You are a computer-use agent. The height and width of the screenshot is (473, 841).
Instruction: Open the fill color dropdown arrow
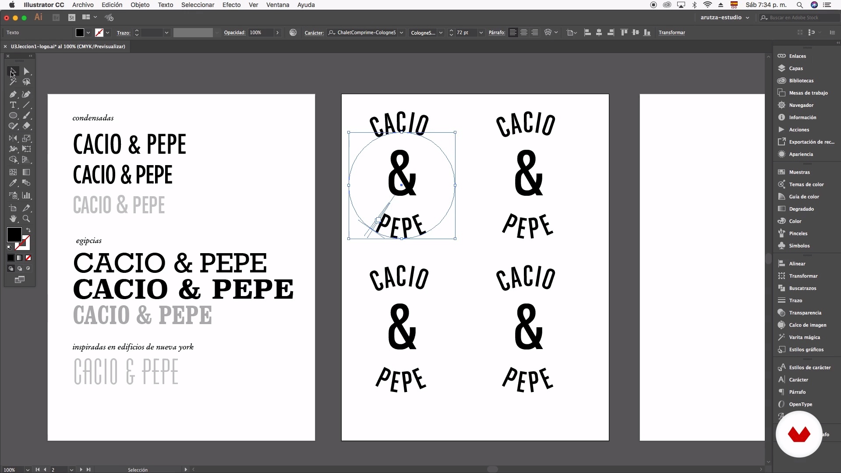tap(88, 33)
